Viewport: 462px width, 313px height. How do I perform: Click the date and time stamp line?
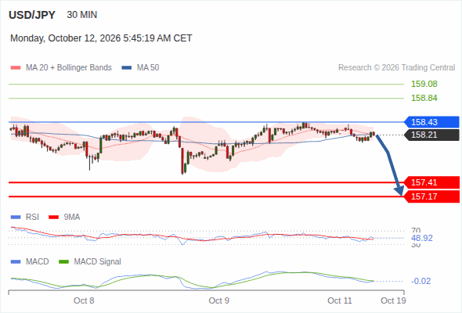[x=101, y=38]
